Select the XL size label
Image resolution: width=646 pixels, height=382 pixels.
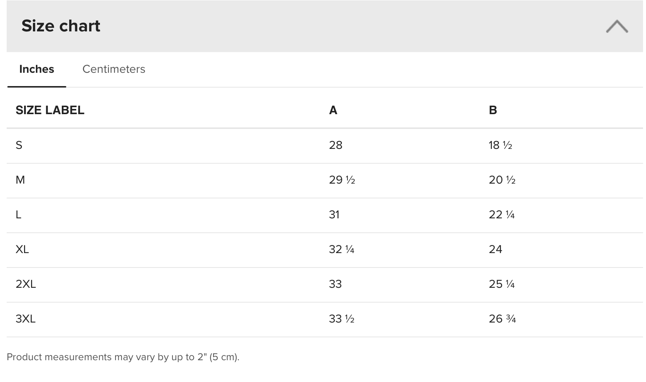tap(22, 249)
